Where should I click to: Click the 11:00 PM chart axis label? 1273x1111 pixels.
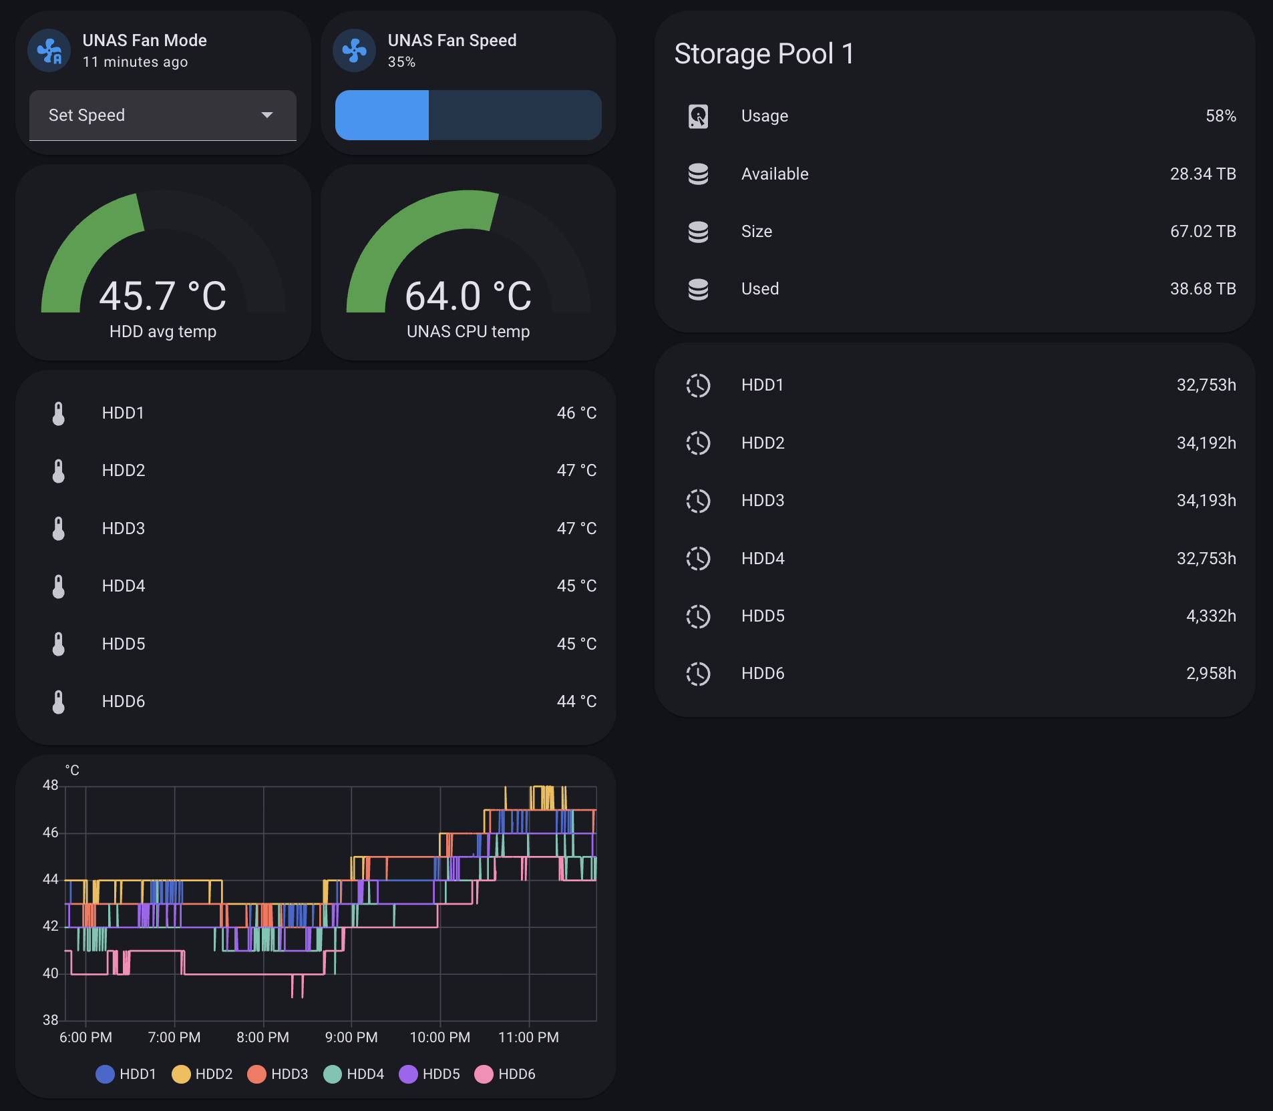pyautogui.click(x=528, y=1038)
